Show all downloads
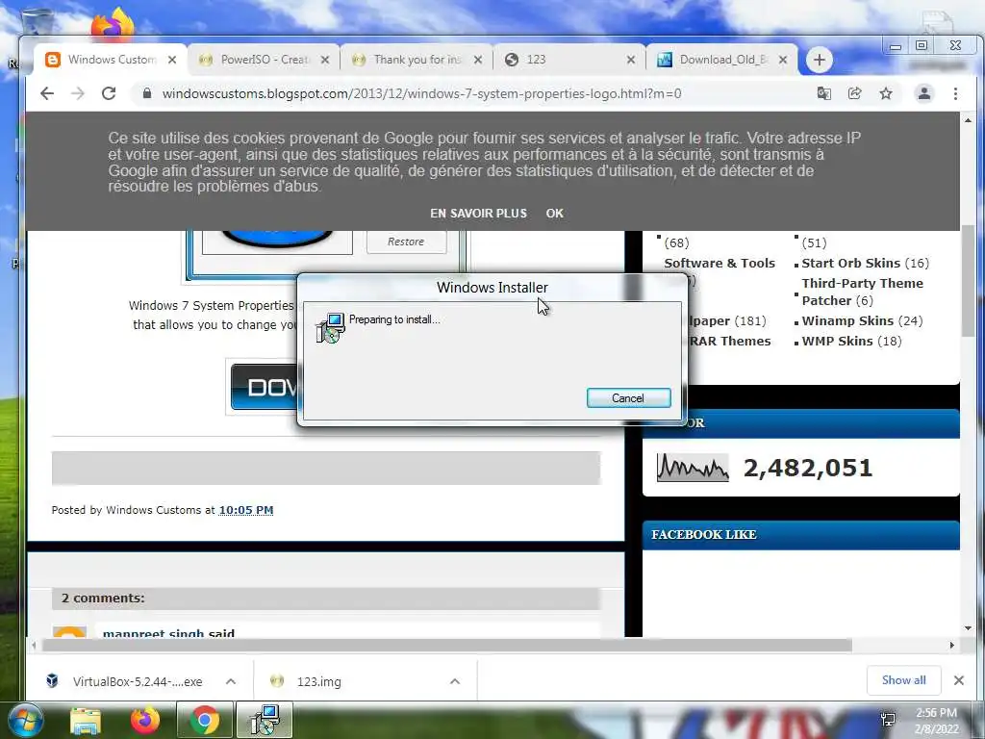Image resolution: width=985 pixels, height=739 pixels. tap(903, 680)
